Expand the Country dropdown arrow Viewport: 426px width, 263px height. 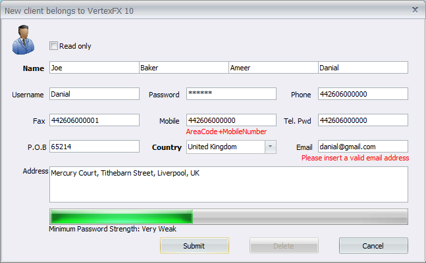pyautogui.click(x=270, y=147)
